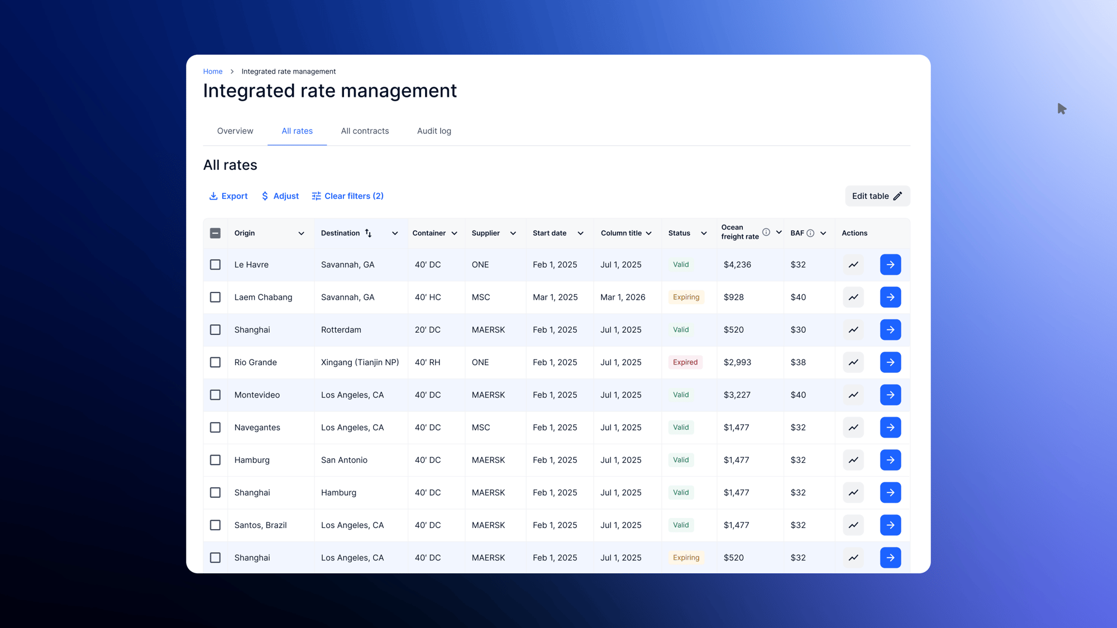Check the Navegantes row checkbox
1117x628 pixels.
[215, 428]
